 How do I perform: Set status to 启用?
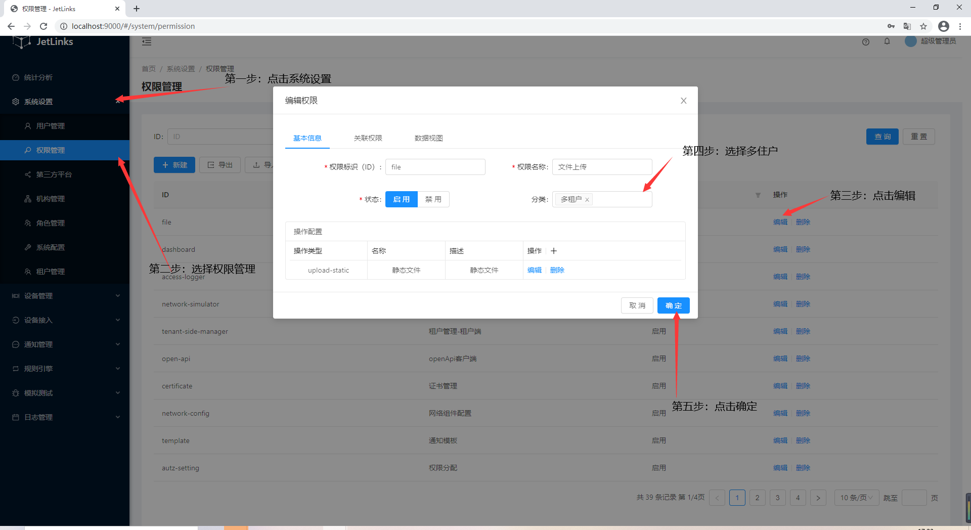tap(401, 199)
